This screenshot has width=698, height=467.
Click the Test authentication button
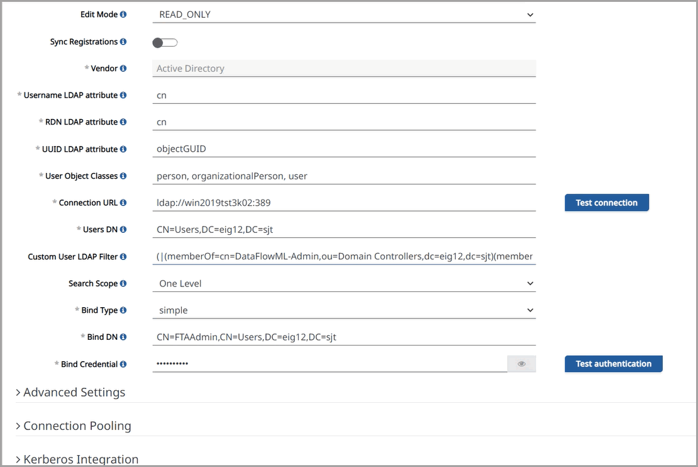tap(613, 364)
